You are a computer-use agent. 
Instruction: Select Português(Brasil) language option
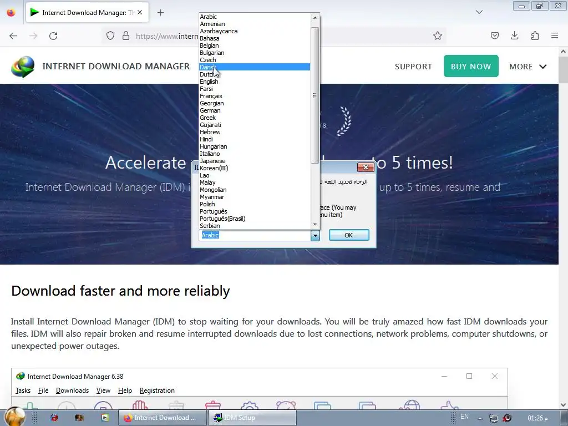[x=255, y=219]
